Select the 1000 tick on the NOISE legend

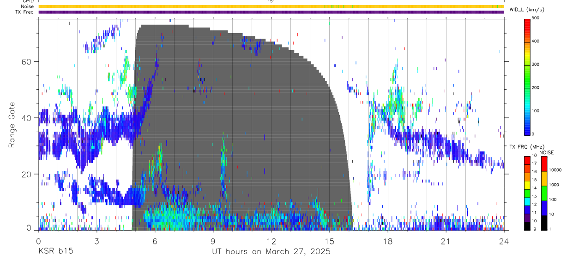click(x=554, y=185)
